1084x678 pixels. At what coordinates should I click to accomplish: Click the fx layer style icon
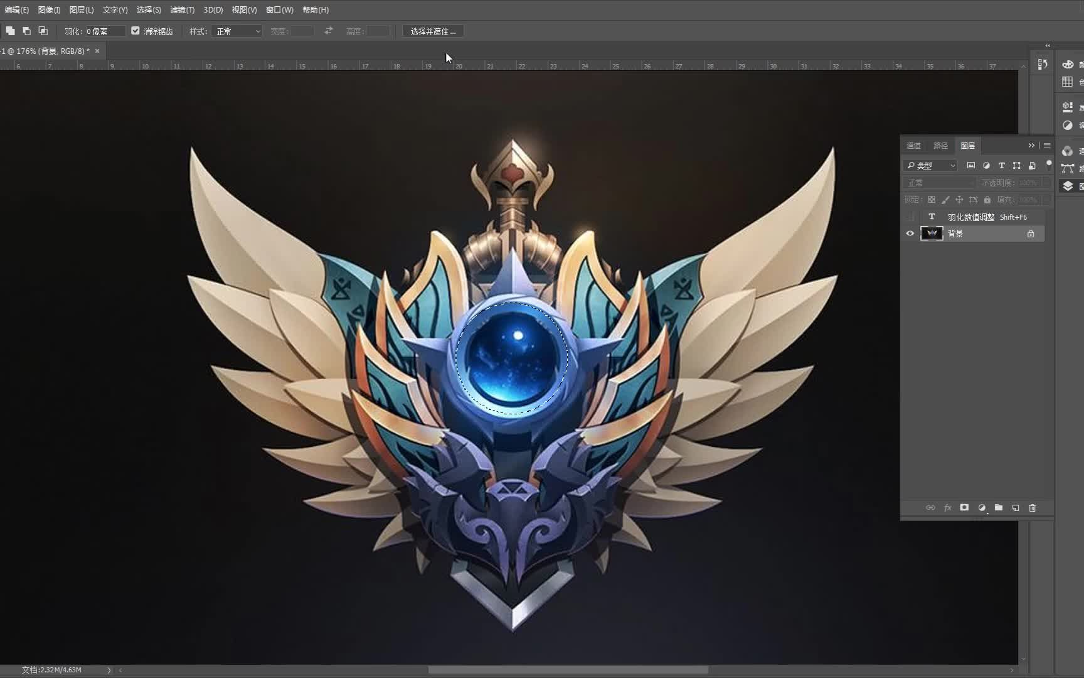(947, 508)
